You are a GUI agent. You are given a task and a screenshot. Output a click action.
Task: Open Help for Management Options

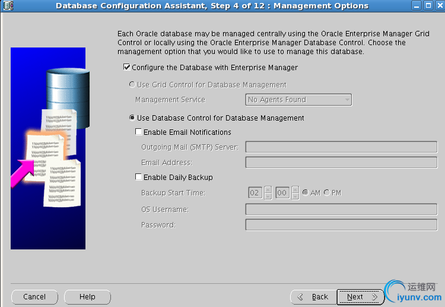pos(87,297)
